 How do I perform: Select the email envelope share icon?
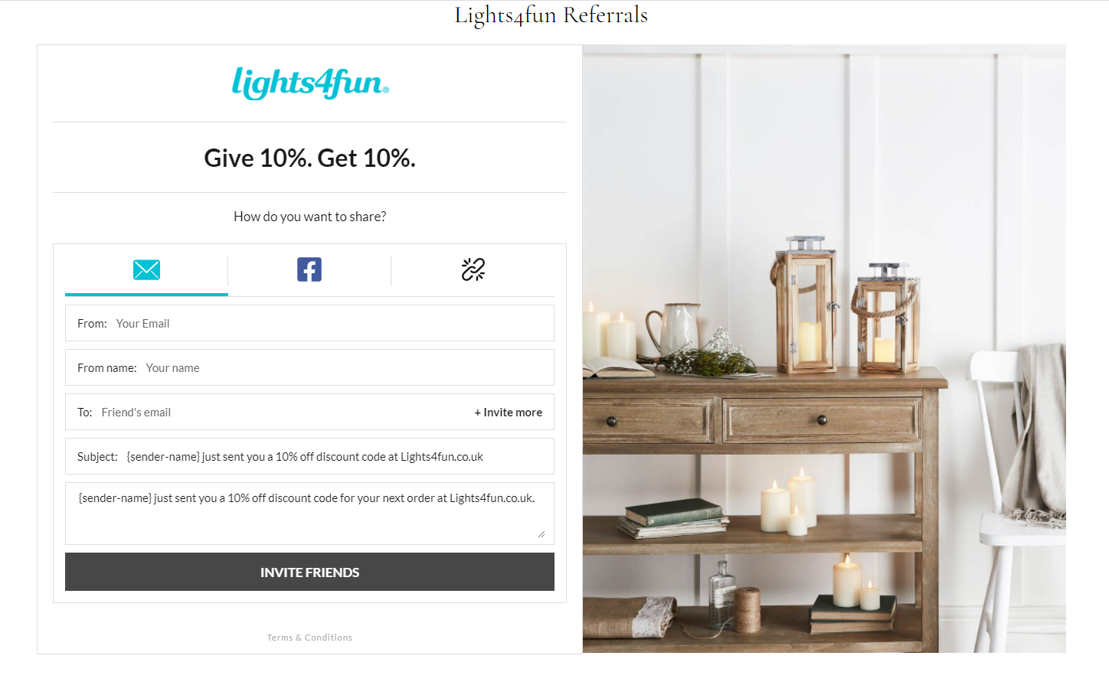point(146,269)
